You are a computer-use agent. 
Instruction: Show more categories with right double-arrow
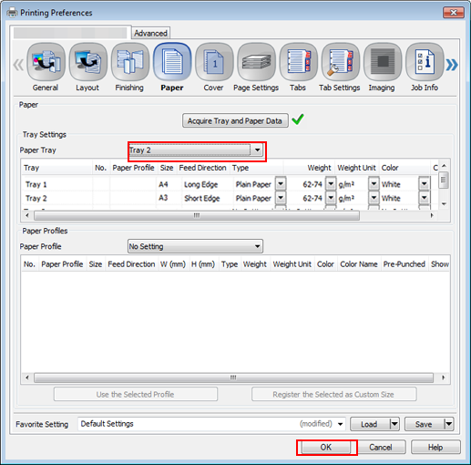click(452, 65)
